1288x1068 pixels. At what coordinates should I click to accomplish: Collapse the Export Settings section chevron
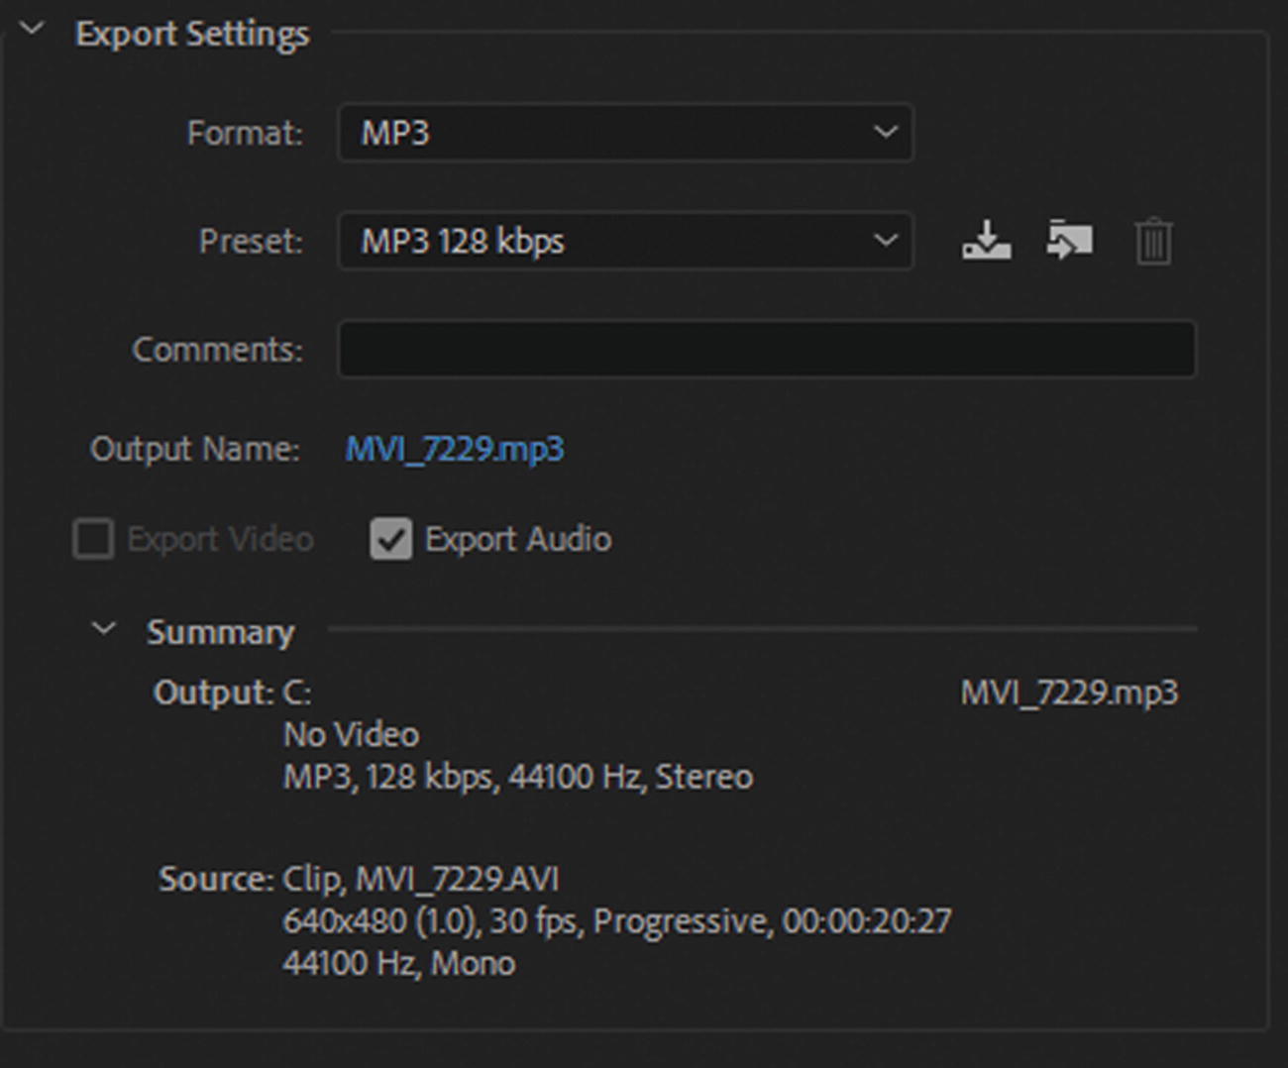(33, 30)
